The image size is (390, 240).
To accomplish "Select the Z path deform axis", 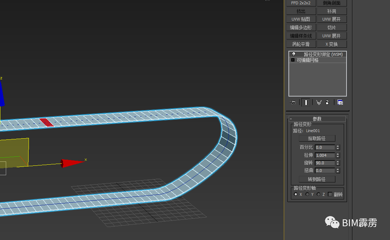I will (318, 194).
